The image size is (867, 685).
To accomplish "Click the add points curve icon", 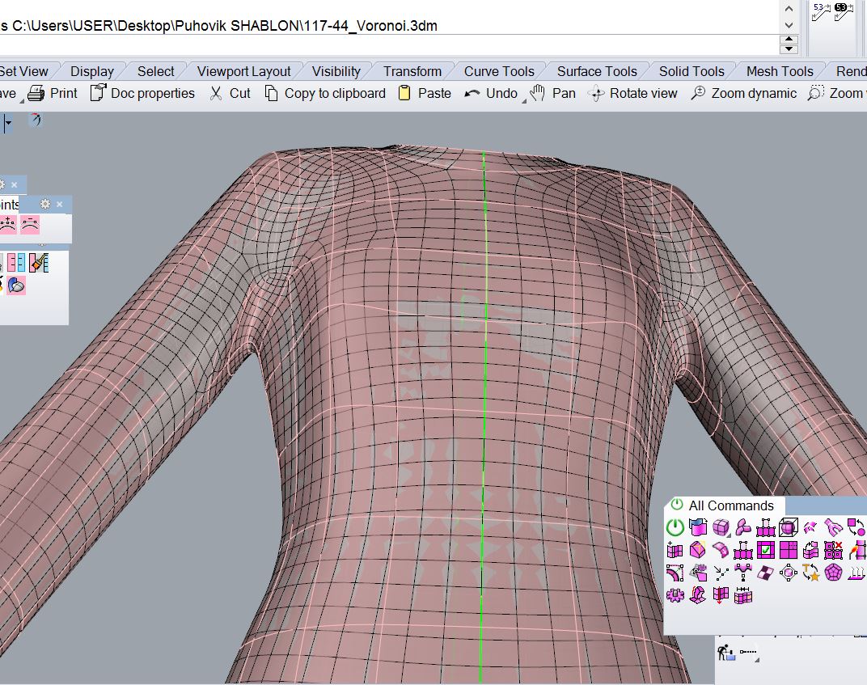I will click(8, 224).
